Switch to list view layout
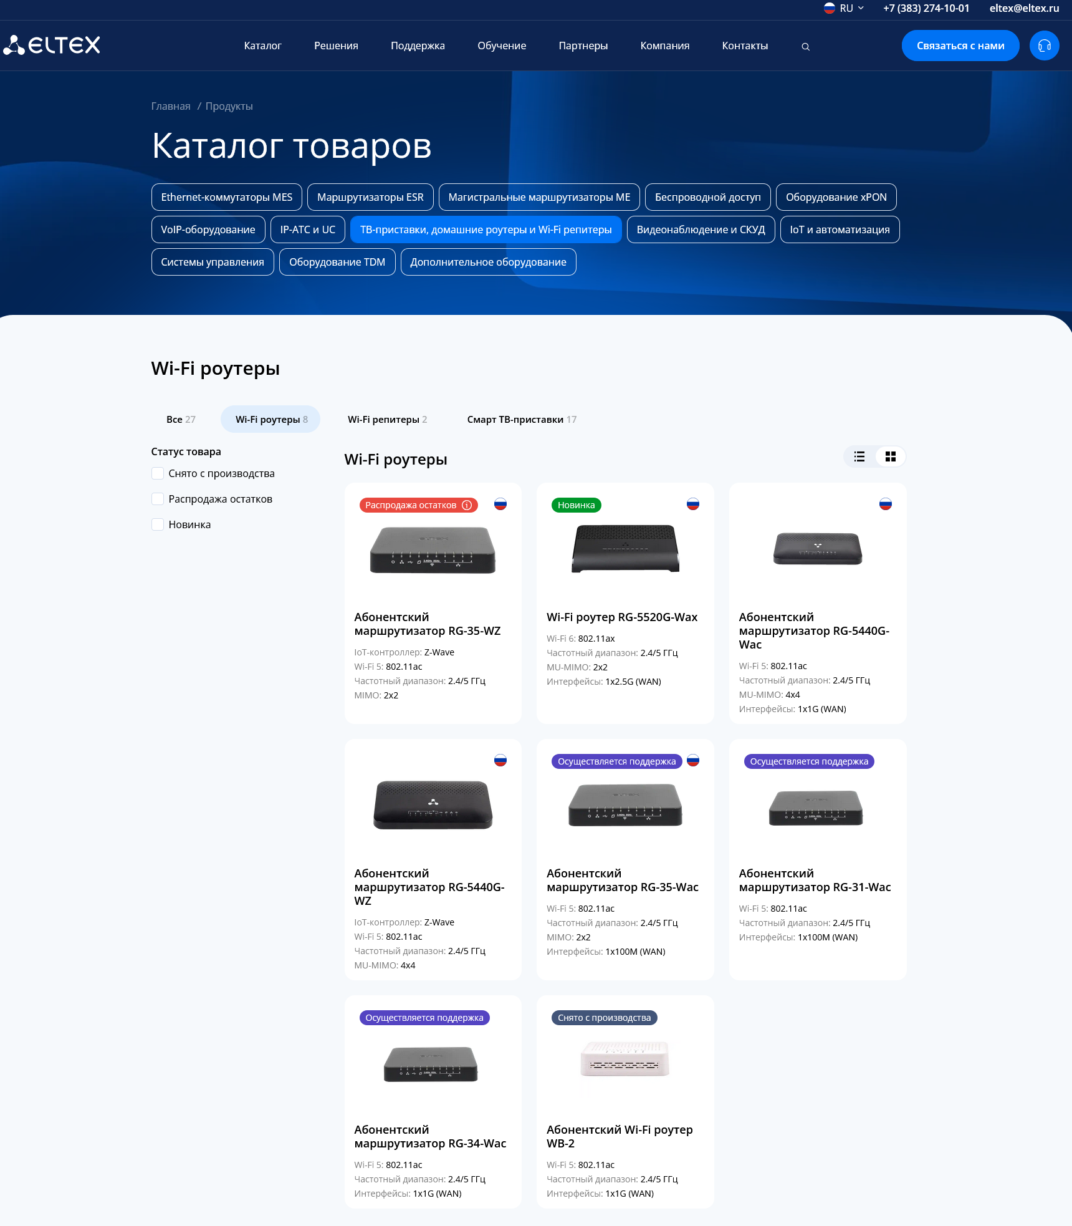This screenshot has height=1226, width=1072. 859,456
